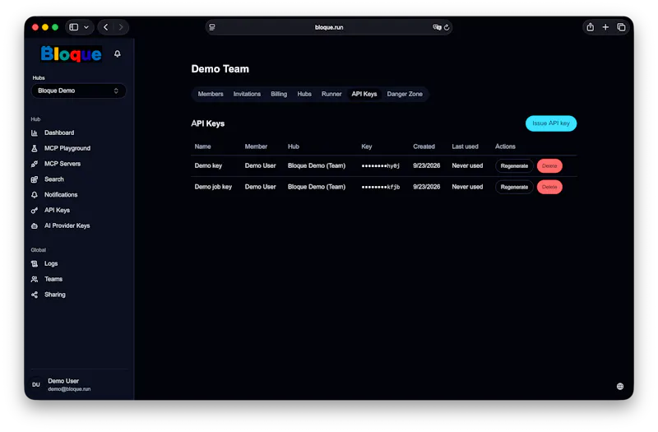
Task: Open the Danger Zone tab
Action: point(405,94)
